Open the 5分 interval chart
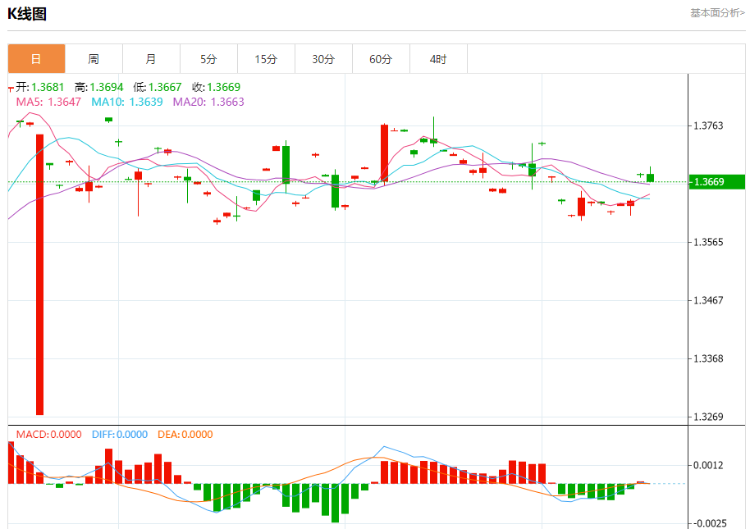 point(208,59)
